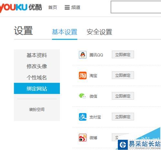Click the Youku logo
Screen dimensions: 161x150
[21, 7]
